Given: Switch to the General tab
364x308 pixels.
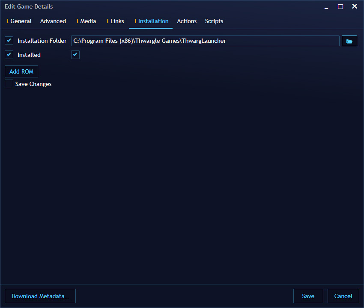Looking at the screenshot, I should (x=19, y=21).
